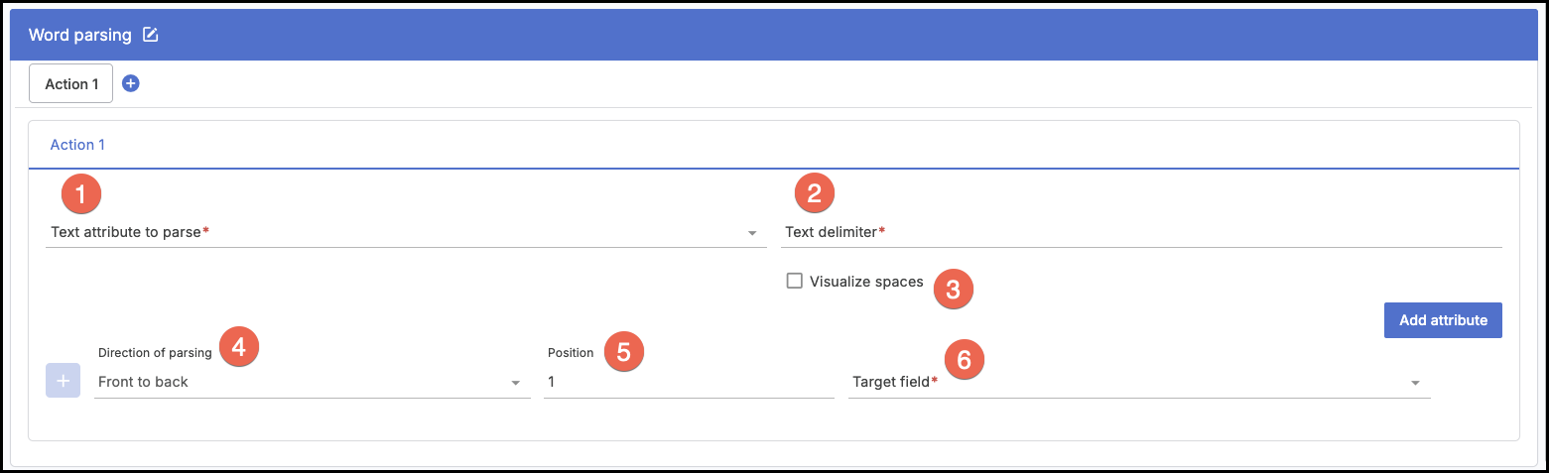
Task: Click the blue plus icon next to Action 1 tab
Action: click(130, 83)
